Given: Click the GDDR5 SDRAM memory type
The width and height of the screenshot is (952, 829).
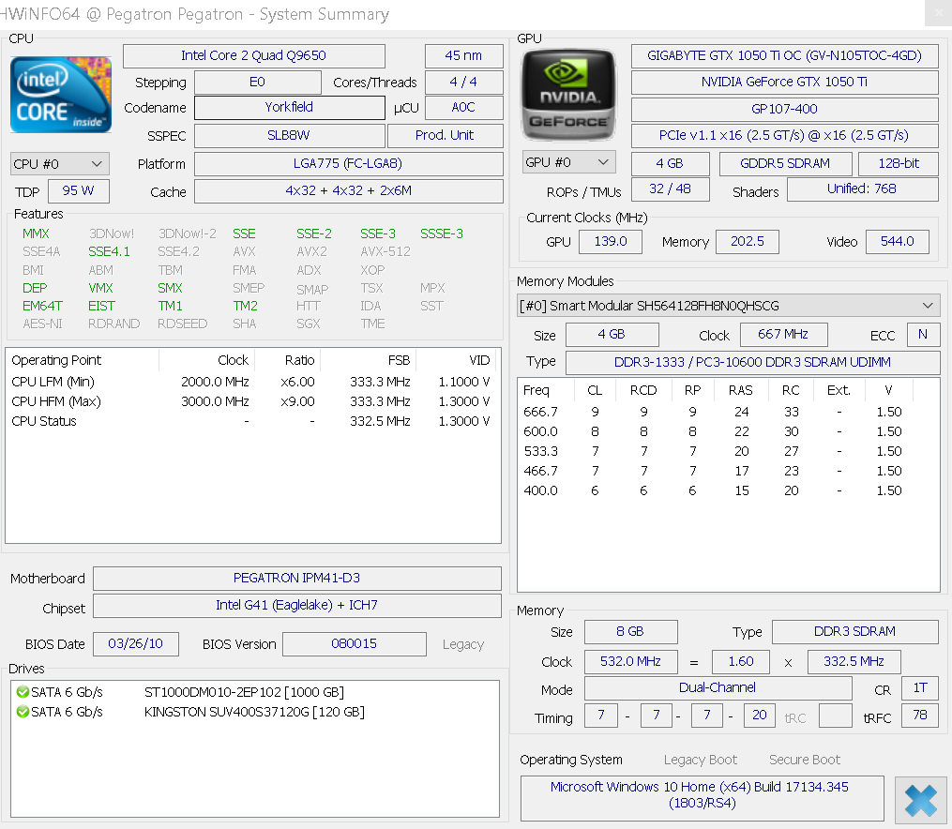Looking at the screenshot, I should point(785,164).
